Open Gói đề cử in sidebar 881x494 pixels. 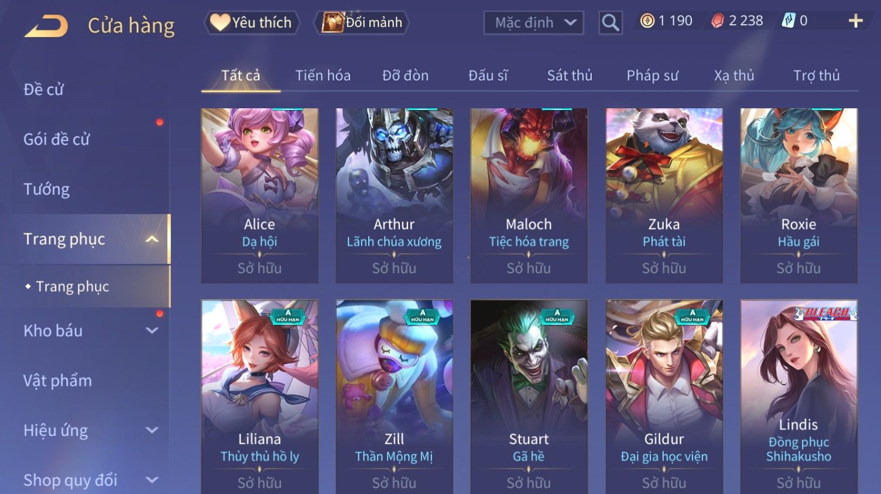coord(57,139)
